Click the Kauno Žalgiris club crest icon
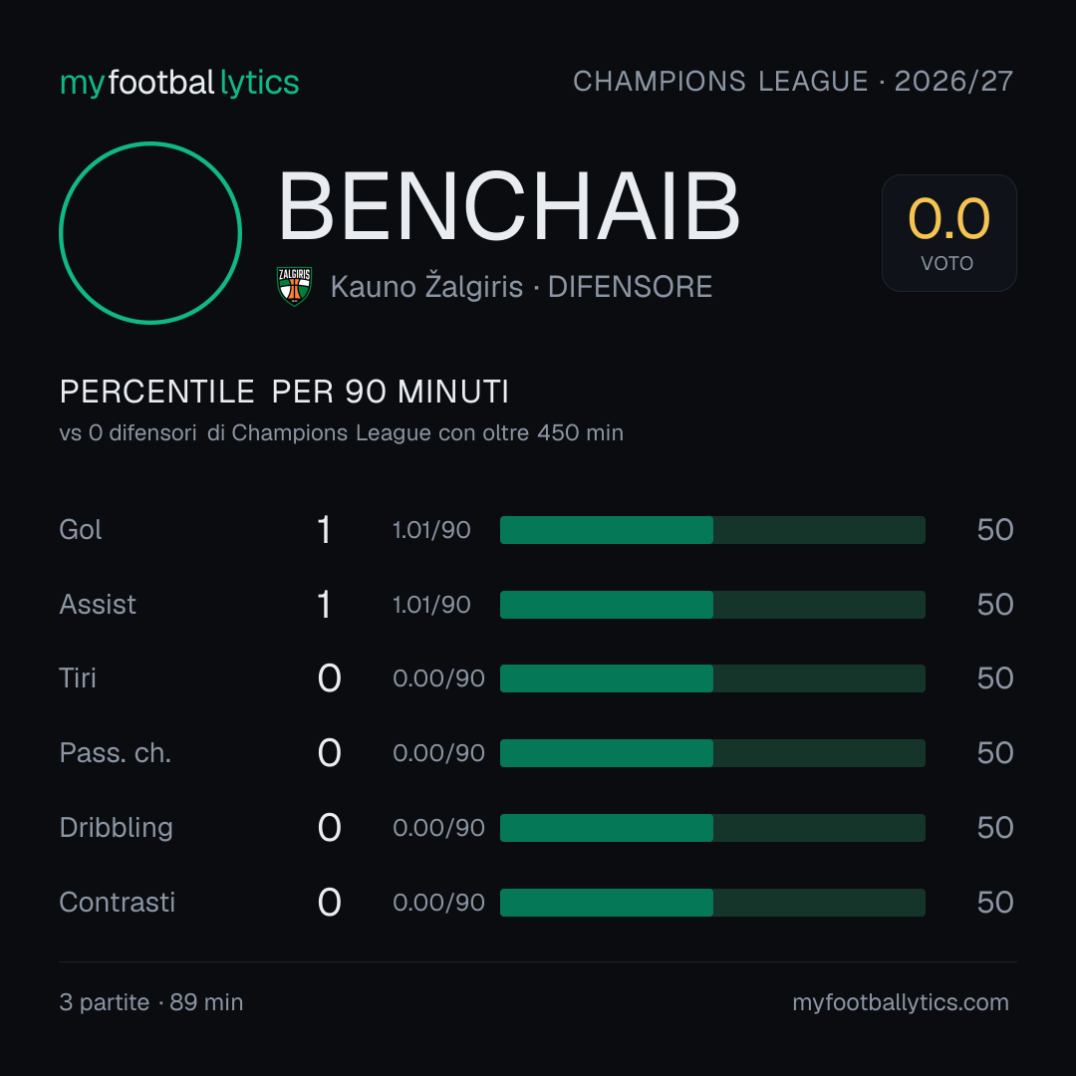The width and height of the screenshot is (1076, 1076). [x=294, y=286]
